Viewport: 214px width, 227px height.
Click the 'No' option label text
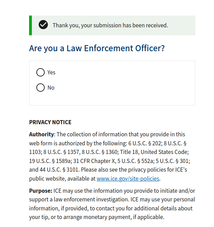[x=51, y=88]
